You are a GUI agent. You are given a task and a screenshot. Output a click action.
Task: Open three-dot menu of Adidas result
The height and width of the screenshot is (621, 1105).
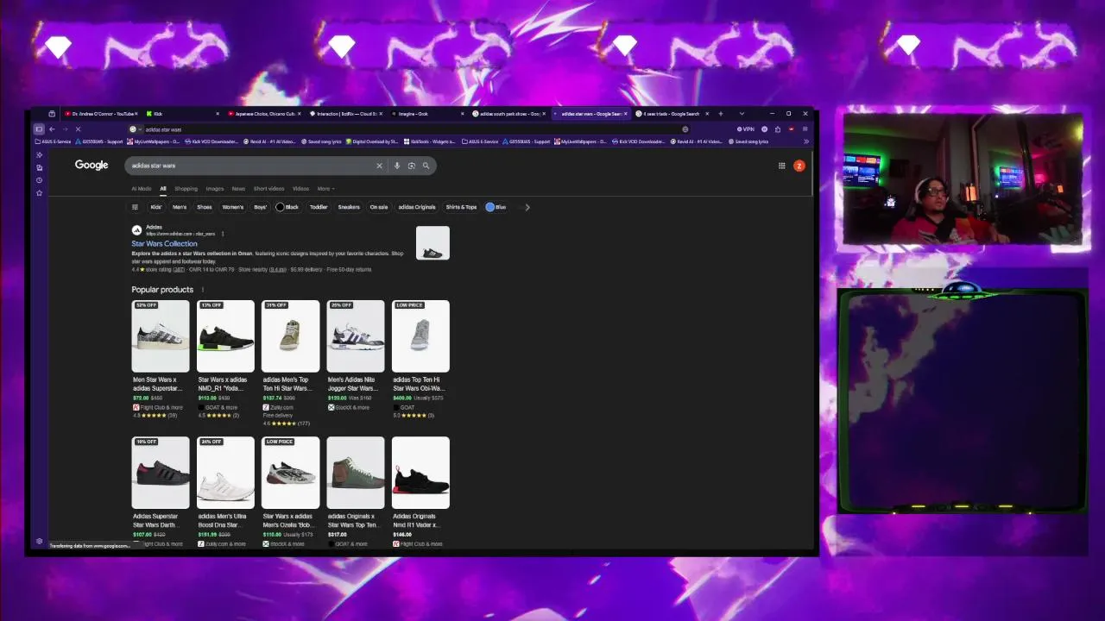point(223,234)
